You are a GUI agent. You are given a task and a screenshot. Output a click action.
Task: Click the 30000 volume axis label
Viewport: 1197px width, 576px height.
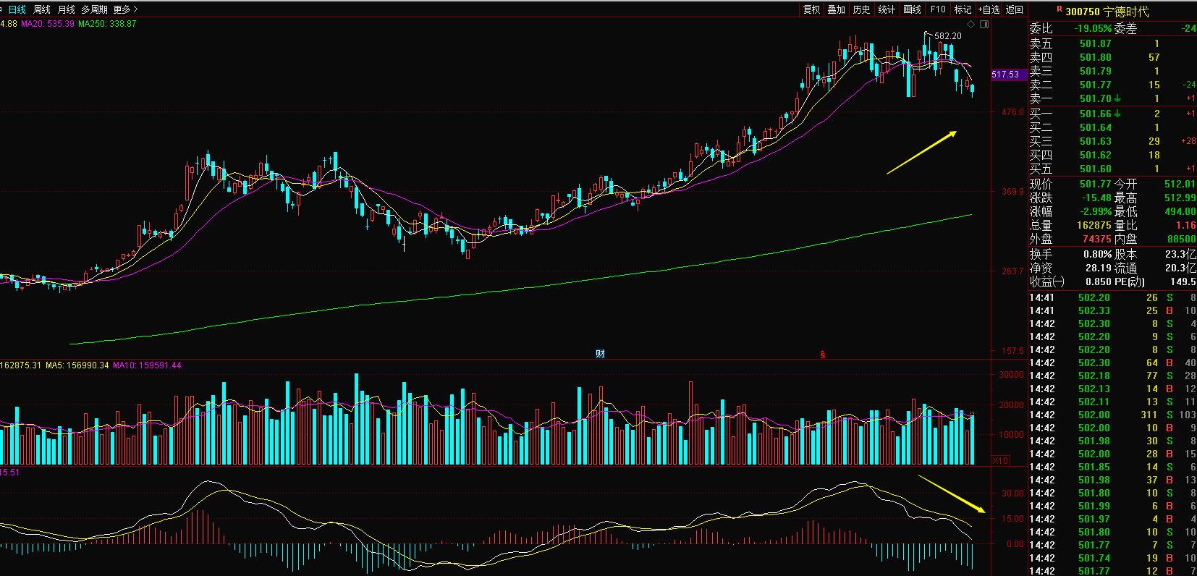(x=1011, y=375)
